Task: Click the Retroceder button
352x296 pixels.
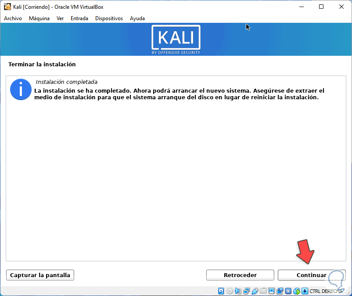Action: [240, 275]
